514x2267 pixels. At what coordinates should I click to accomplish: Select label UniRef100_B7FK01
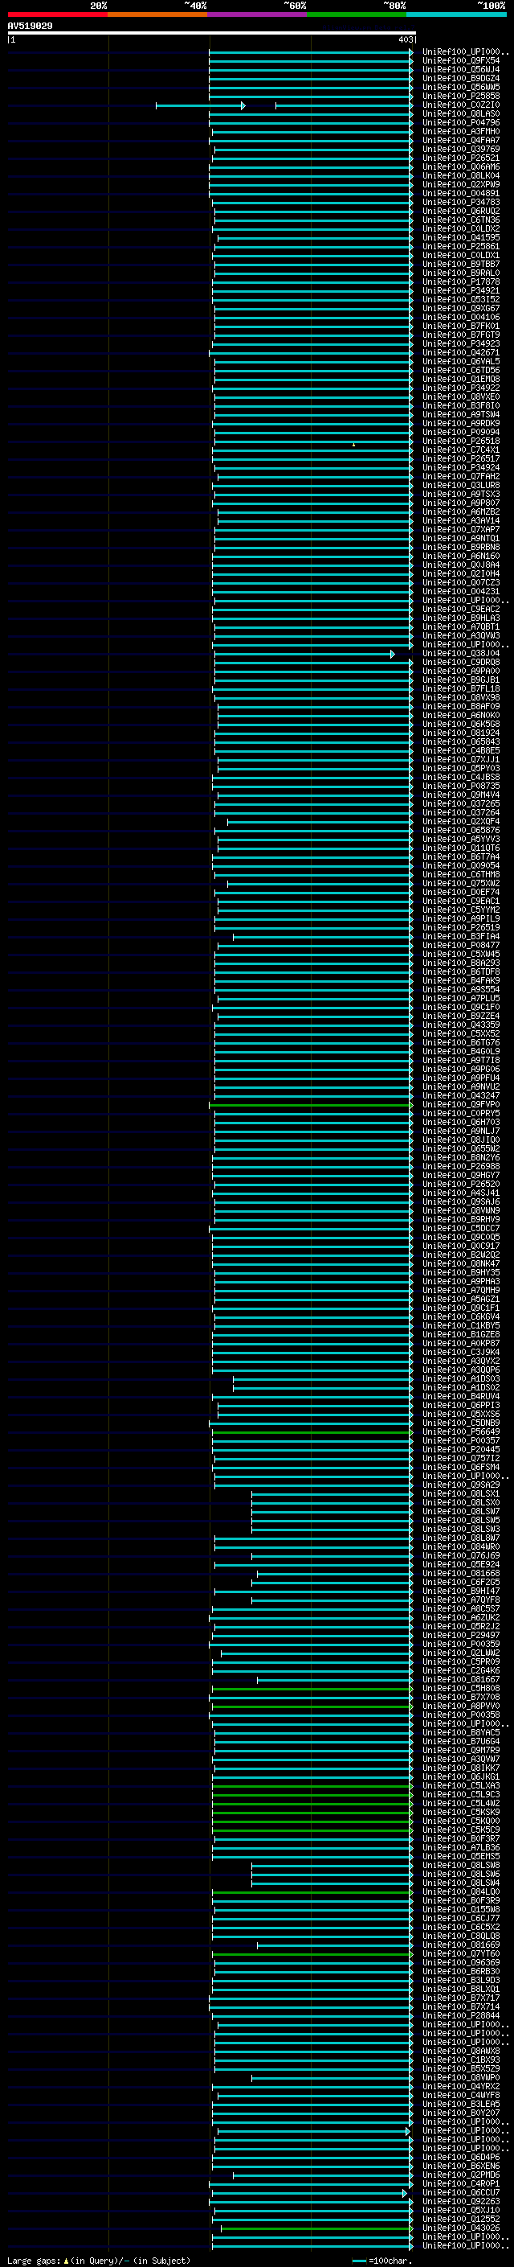(x=461, y=326)
